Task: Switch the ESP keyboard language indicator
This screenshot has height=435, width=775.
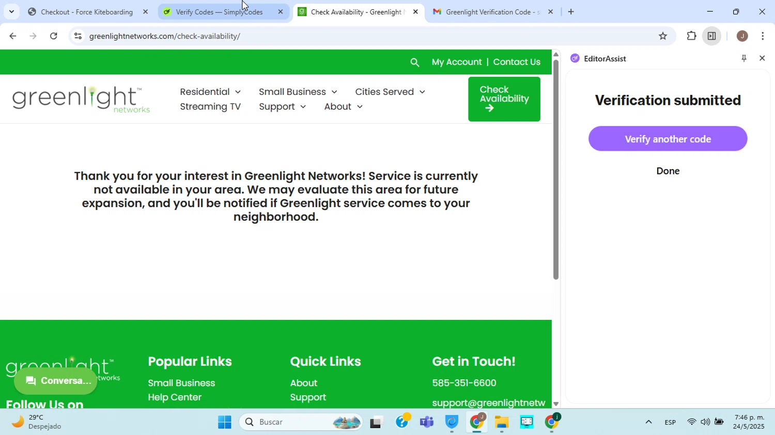Action: pos(670,422)
